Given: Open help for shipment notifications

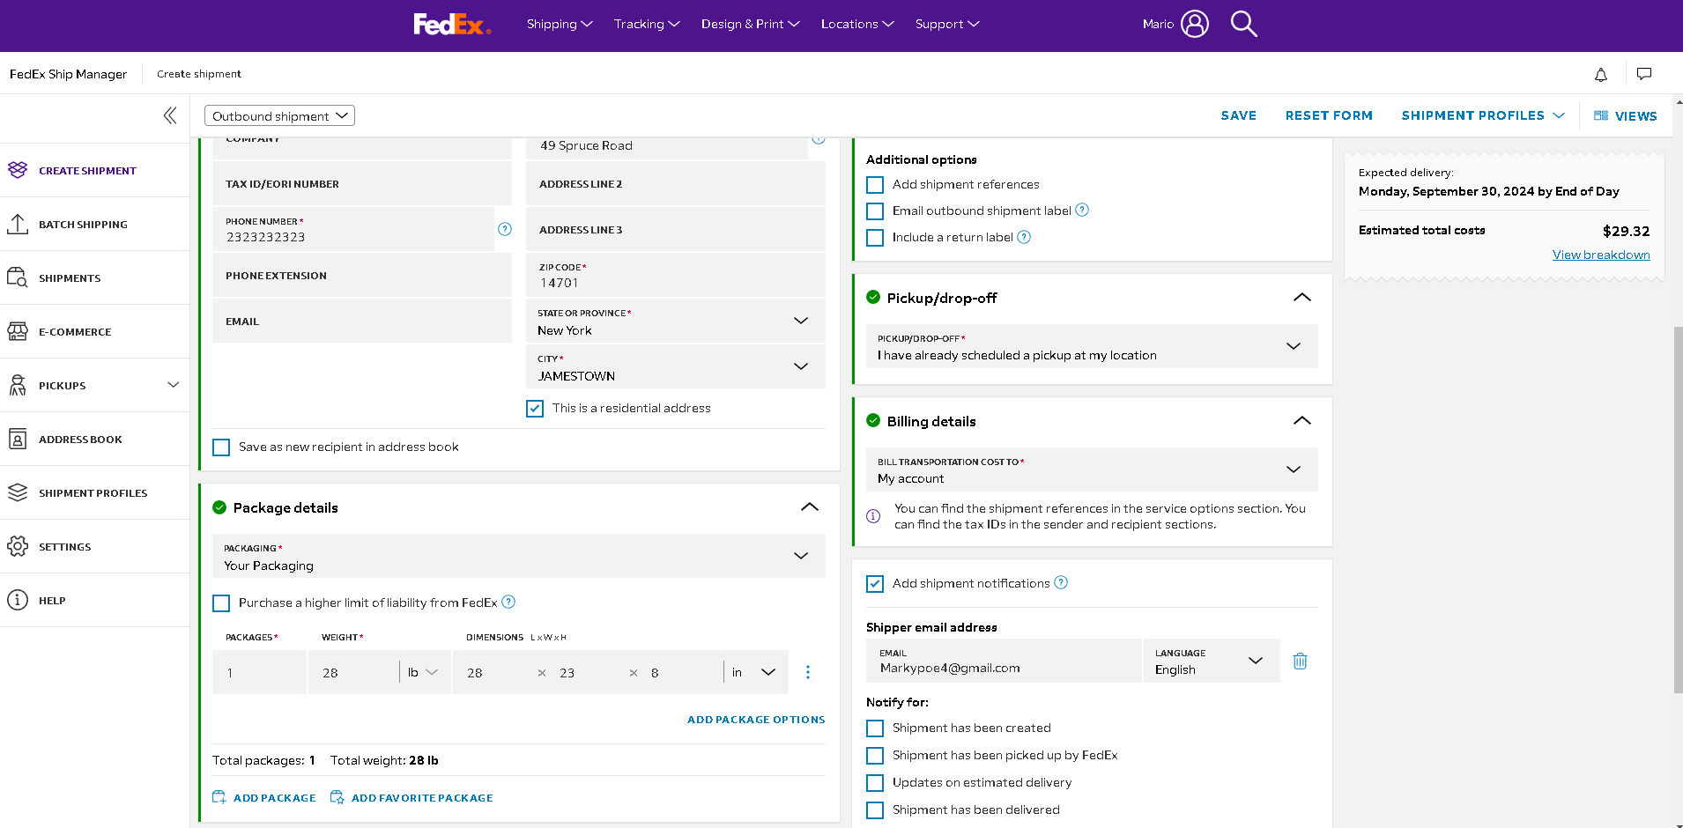Looking at the screenshot, I should pos(1061,582).
